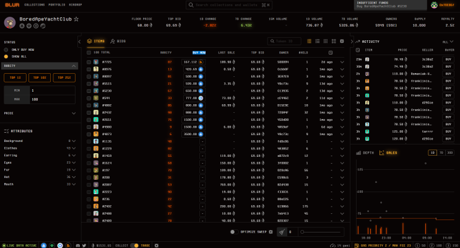The width and height of the screenshot is (460, 248).
Task: Check the box for item #1135
Action: coord(89,141)
